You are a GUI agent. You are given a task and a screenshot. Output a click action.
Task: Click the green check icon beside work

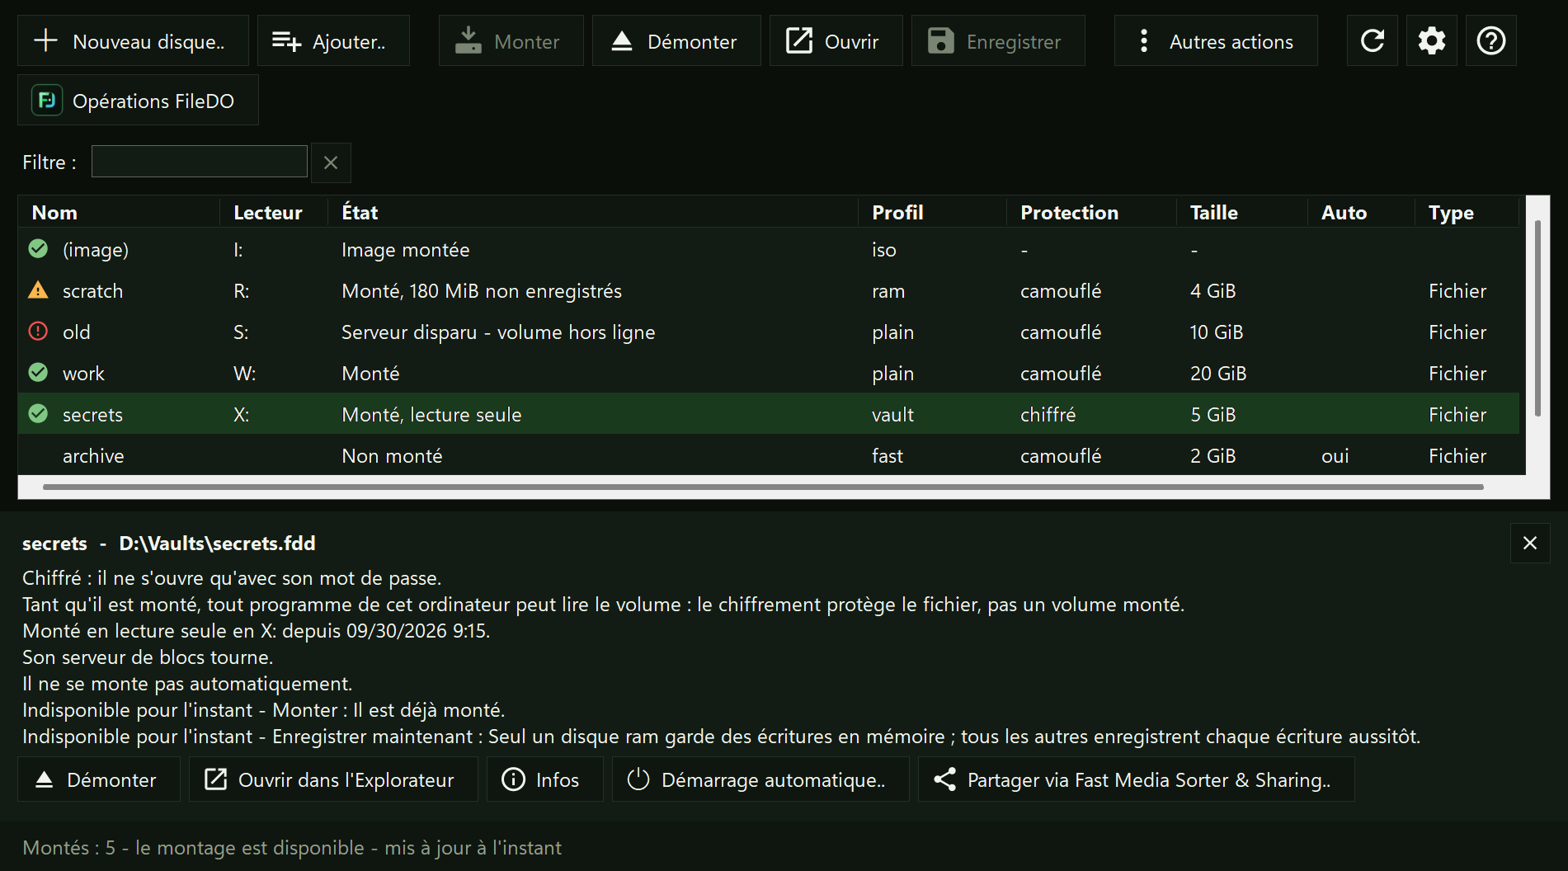coord(38,373)
